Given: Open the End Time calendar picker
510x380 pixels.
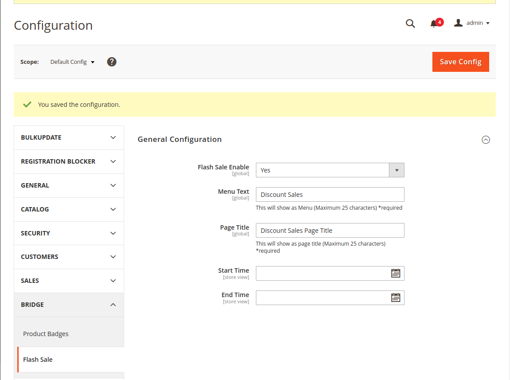Looking at the screenshot, I should coord(396,298).
